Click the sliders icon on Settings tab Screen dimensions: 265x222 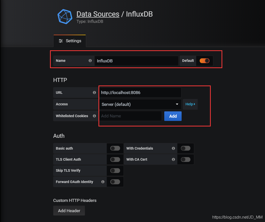(61, 41)
